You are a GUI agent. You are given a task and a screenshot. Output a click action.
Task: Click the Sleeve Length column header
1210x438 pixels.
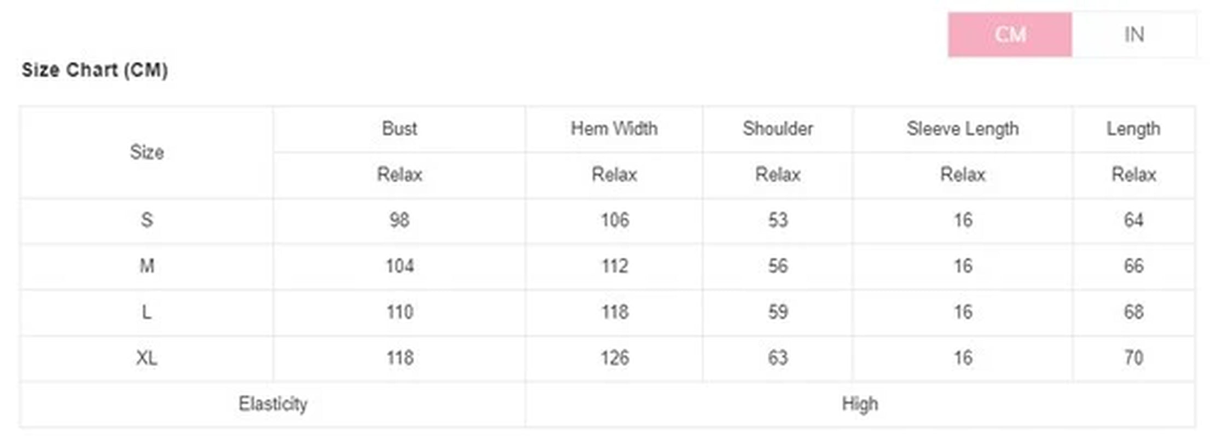pos(963,129)
